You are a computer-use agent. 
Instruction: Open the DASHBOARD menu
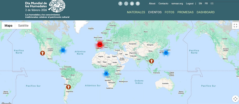click(x=206, y=12)
